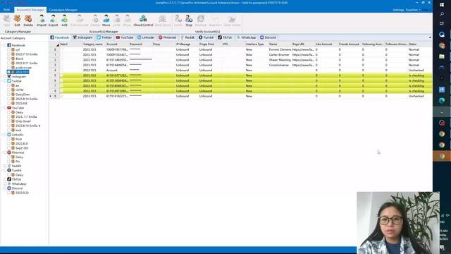
Task: Tick the checkbox beside DaisyChen under Twitter
Action: (8, 95)
